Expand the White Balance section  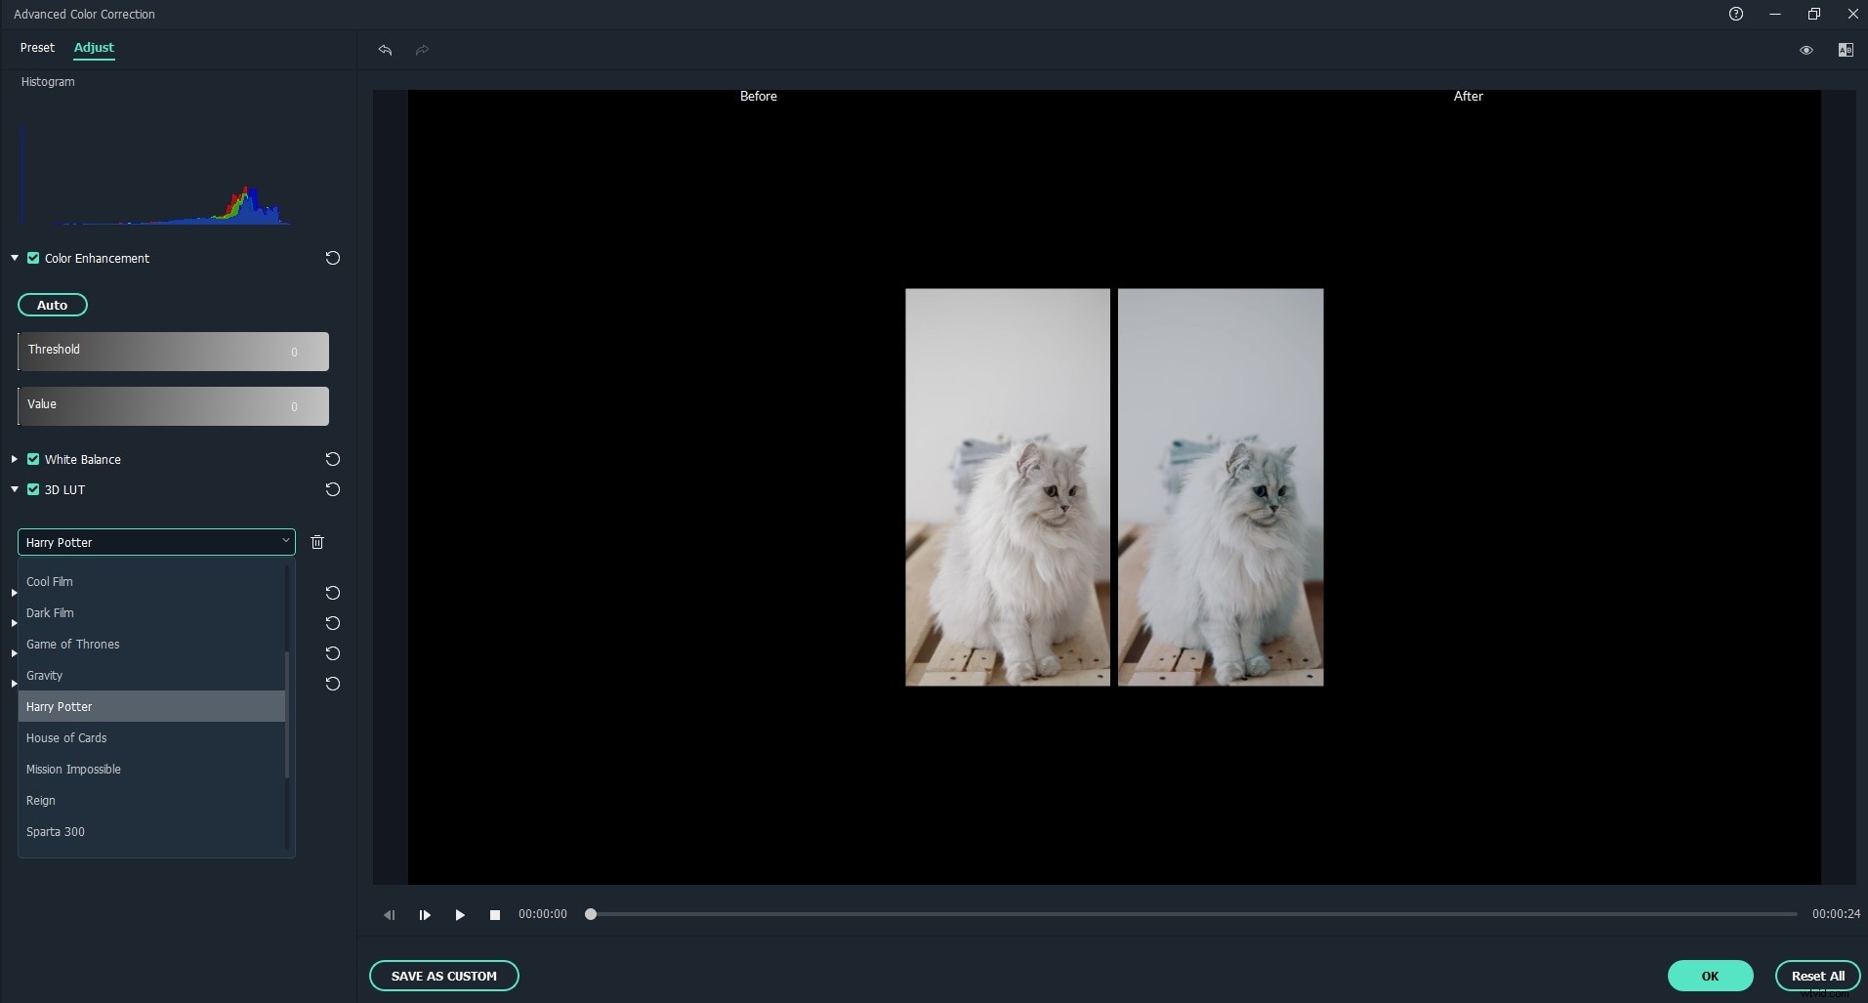[x=14, y=459]
